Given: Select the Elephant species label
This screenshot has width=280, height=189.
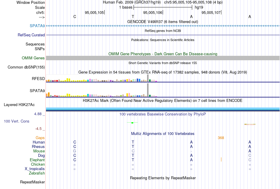Looking at the screenshot, I should 37,160.
